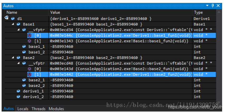The height and width of the screenshot is (112, 225).
Task: Switch to the Locals tab
Action: tap(23, 109)
